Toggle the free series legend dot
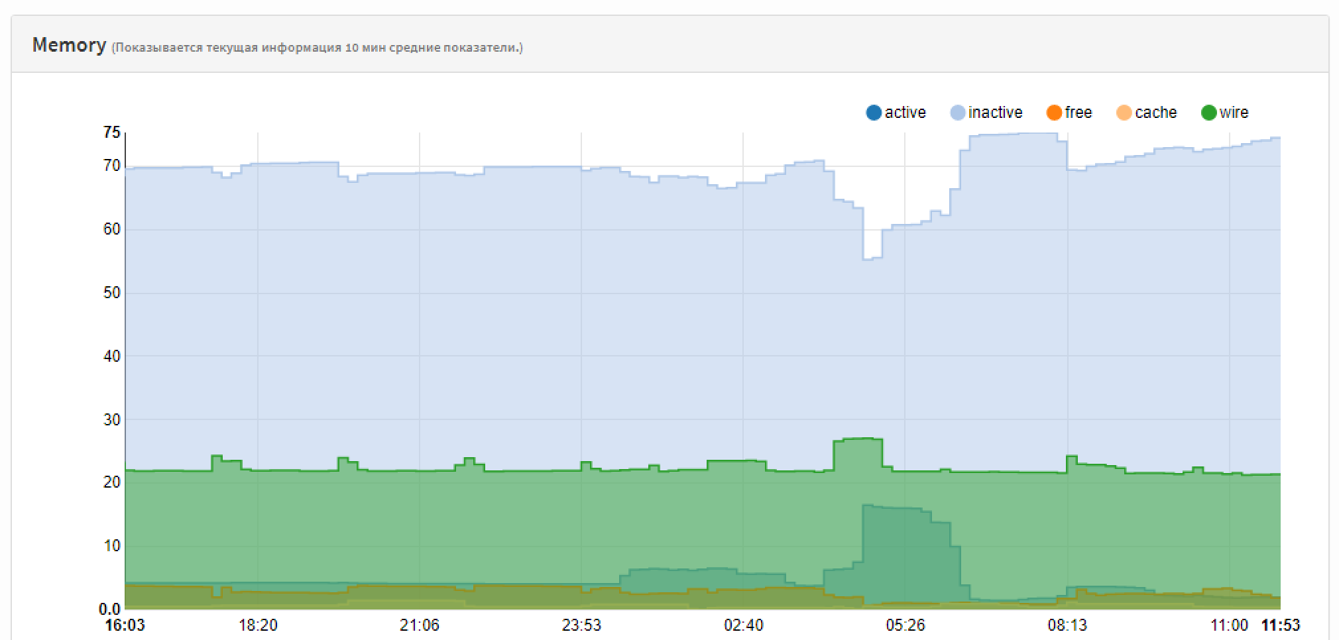 [1054, 113]
